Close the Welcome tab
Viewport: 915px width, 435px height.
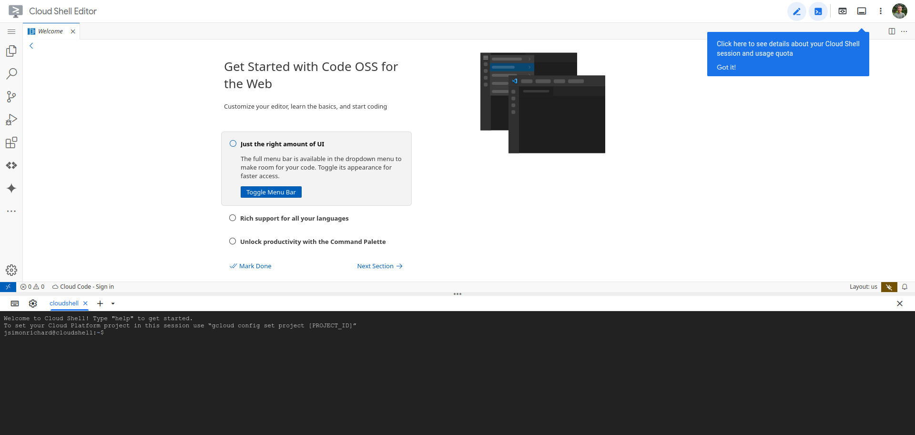(x=73, y=31)
